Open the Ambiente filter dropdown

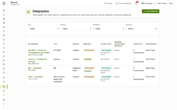click(109, 29)
